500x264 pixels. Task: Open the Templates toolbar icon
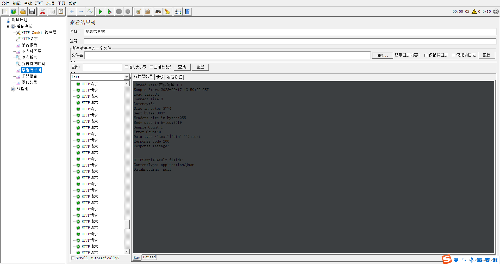point(14,11)
